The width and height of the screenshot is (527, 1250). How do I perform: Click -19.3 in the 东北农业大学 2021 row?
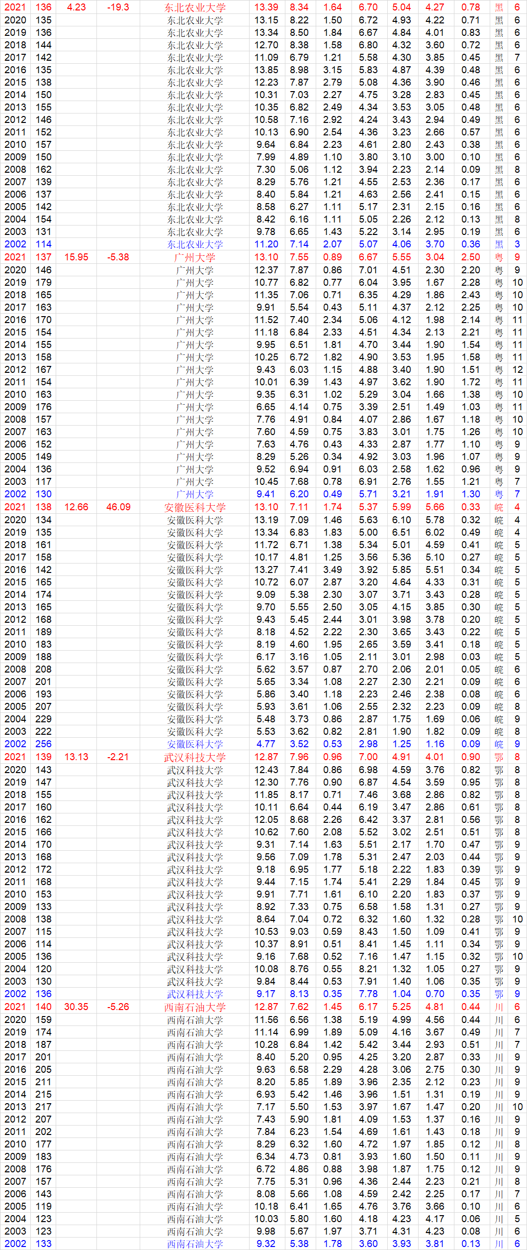pyautogui.click(x=118, y=7)
